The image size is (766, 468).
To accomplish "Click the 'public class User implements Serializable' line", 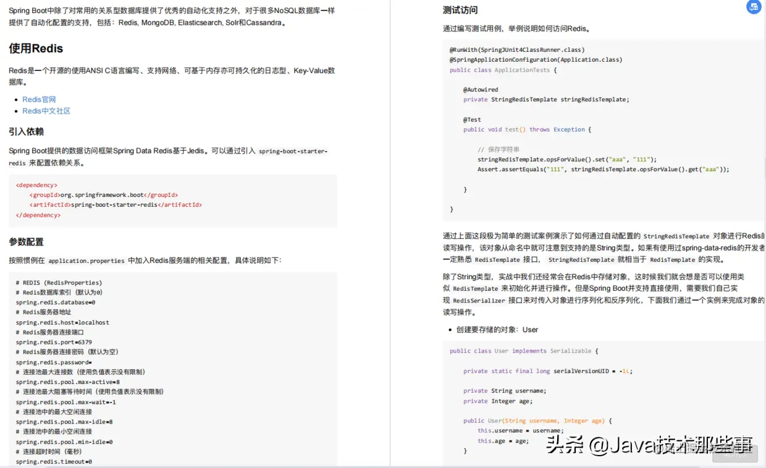I will 524,351.
